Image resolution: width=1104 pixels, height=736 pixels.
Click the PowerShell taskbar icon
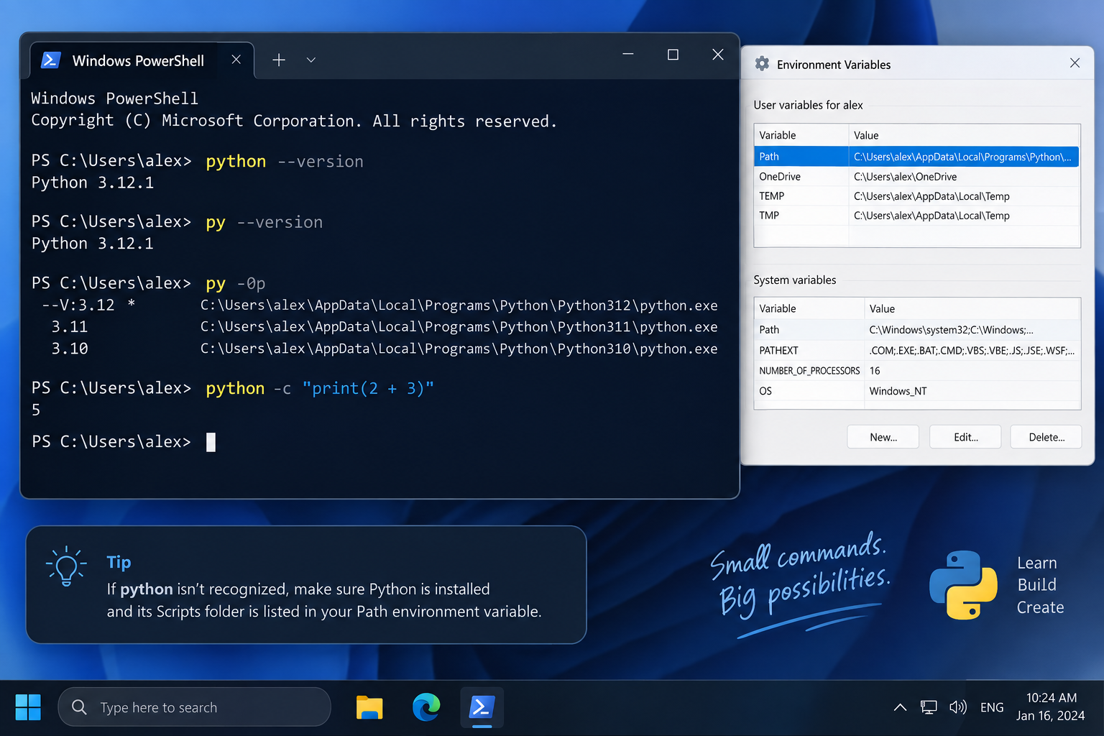[482, 707]
